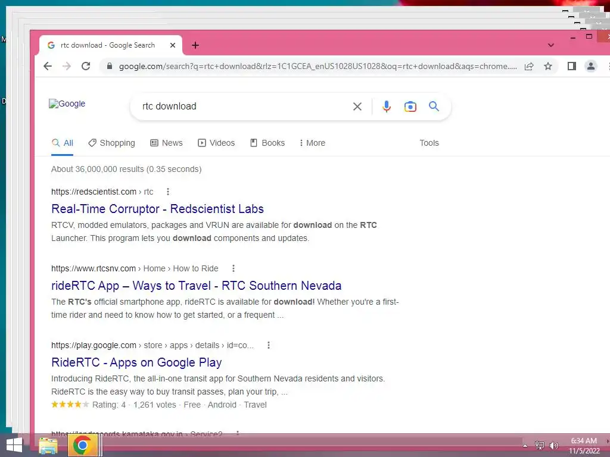Show hidden system tray icons

(525, 446)
